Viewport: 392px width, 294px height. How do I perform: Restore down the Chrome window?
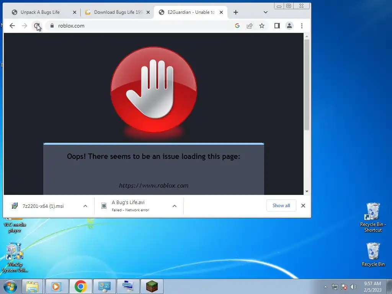(x=289, y=6)
